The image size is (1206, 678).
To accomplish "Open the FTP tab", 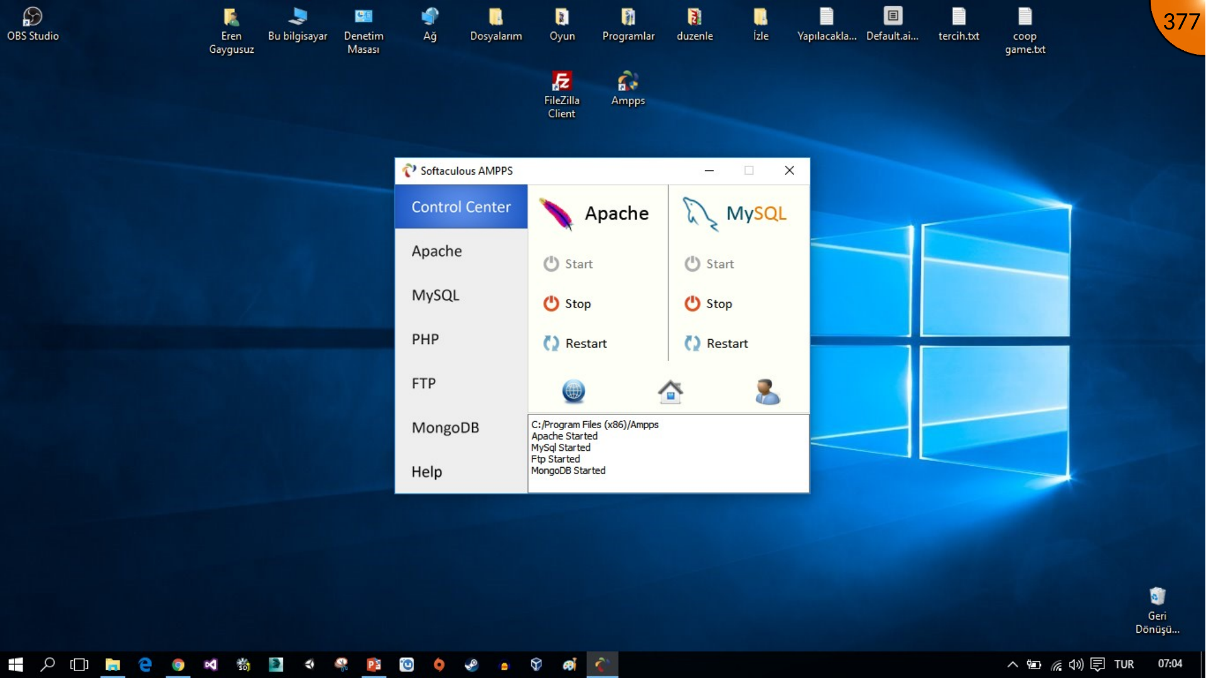I will pyautogui.click(x=461, y=383).
